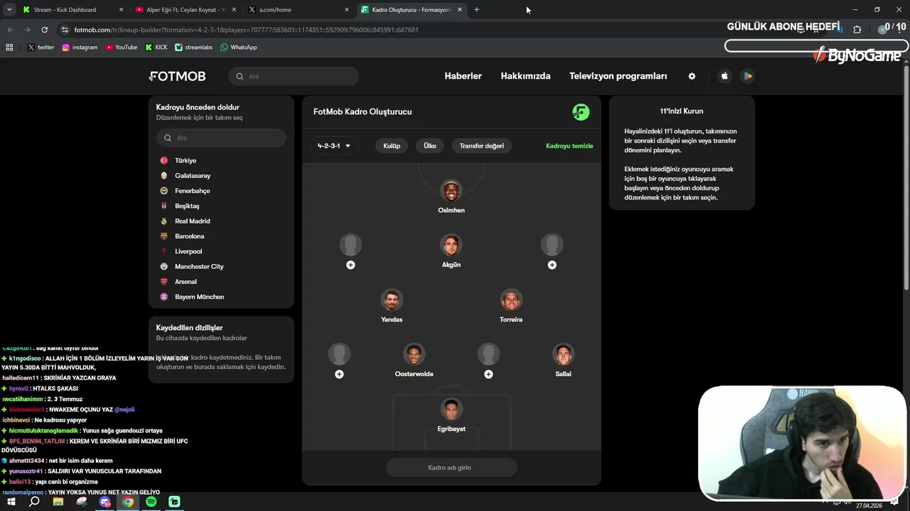Viewport: 910px width, 511px height.
Task: Open Streamlabs from the taskbar
Action: tap(174, 502)
